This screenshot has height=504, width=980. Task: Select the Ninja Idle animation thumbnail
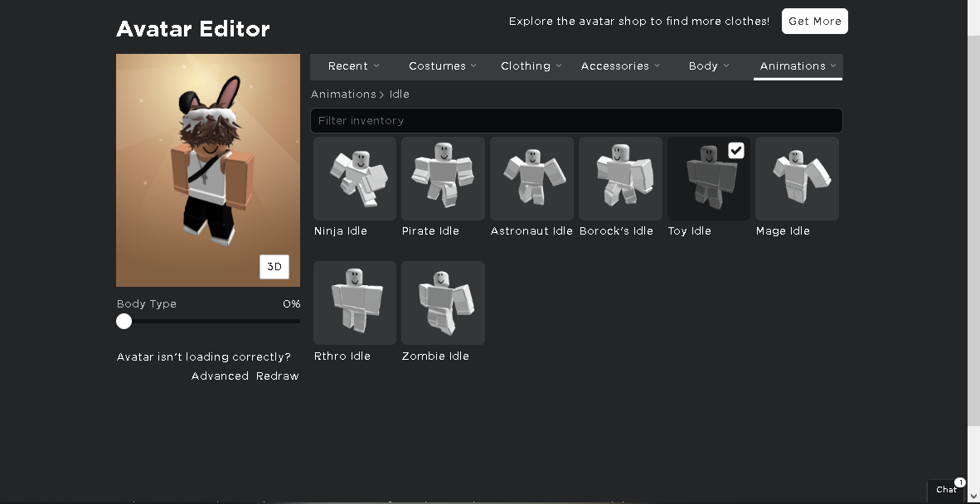point(354,178)
